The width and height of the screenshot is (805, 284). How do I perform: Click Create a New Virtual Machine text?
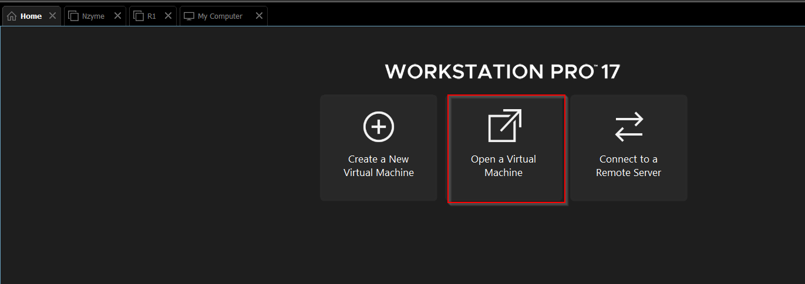tap(379, 166)
